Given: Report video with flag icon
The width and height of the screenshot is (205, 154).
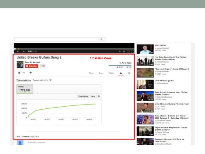Looking at the screenshot, I should click(x=129, y=73).
